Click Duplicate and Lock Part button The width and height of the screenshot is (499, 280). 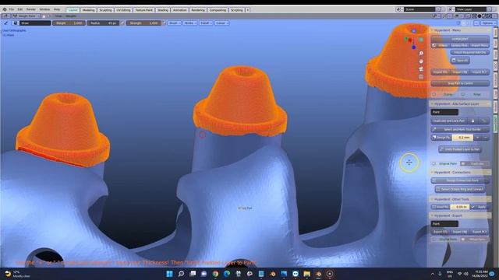pyautogui.click(x=449, y=121)
